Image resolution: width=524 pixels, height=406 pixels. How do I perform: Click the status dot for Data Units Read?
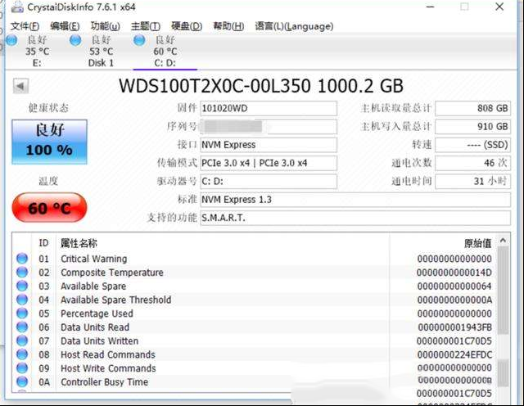(22, 327)
